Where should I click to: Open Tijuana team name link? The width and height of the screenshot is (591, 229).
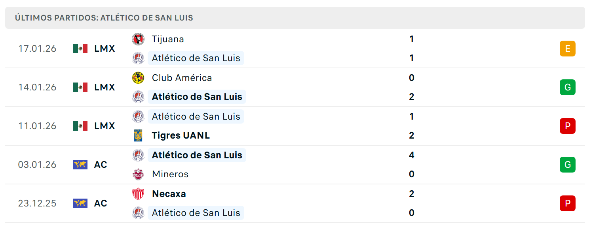168,39
